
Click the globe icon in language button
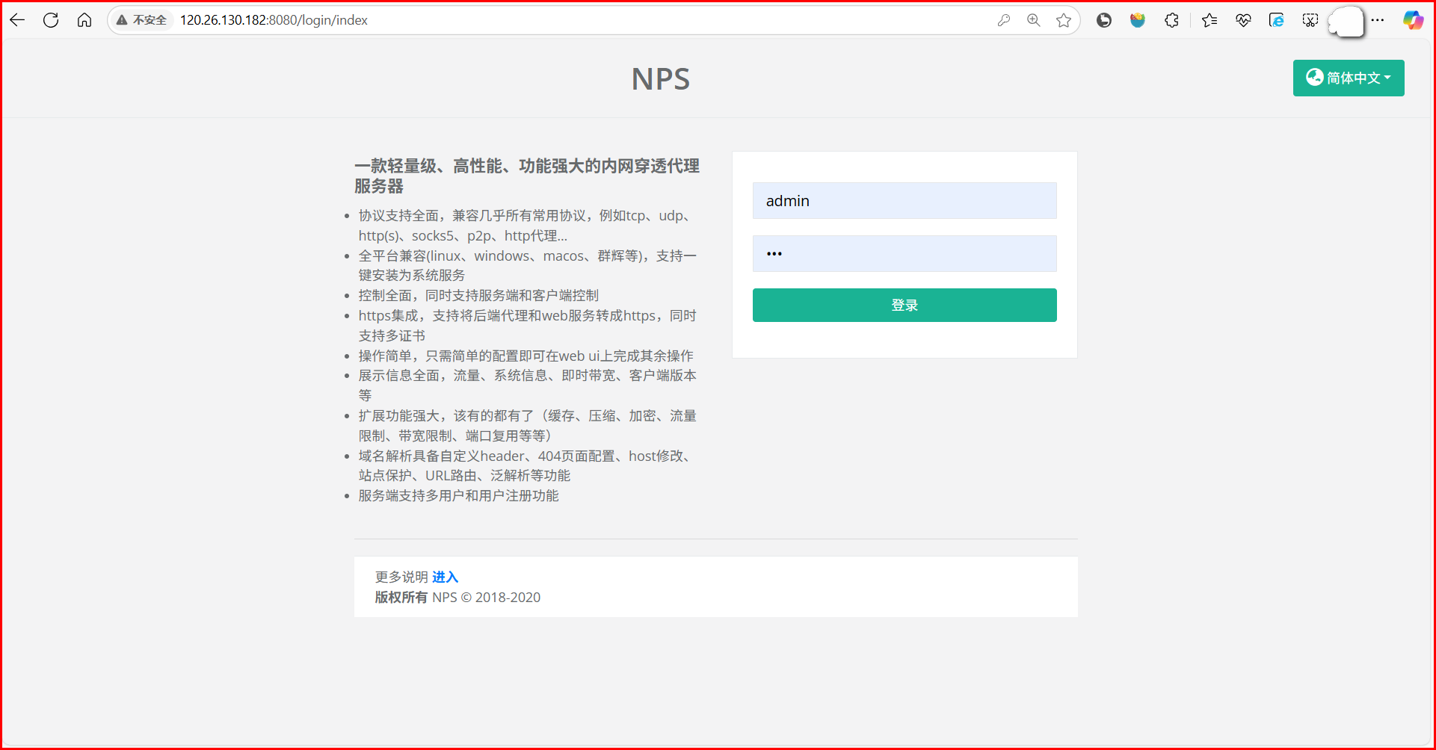click(x=1315, y=77)
